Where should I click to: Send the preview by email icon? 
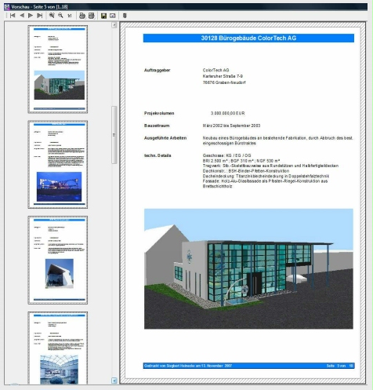point(113,16)
